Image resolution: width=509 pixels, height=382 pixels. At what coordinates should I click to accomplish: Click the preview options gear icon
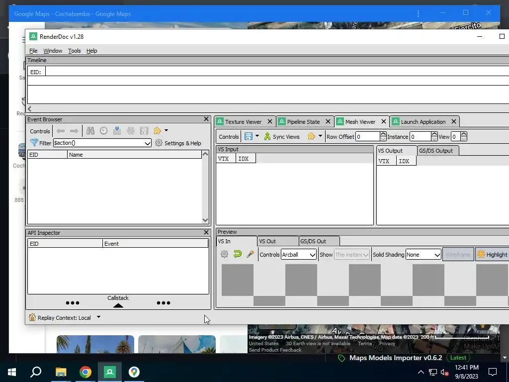tap(224, 254)
